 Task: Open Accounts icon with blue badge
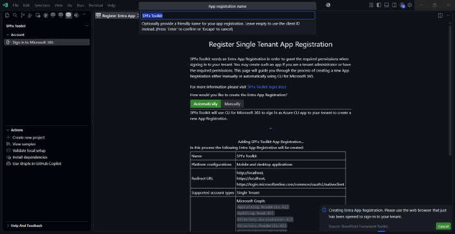402,5
